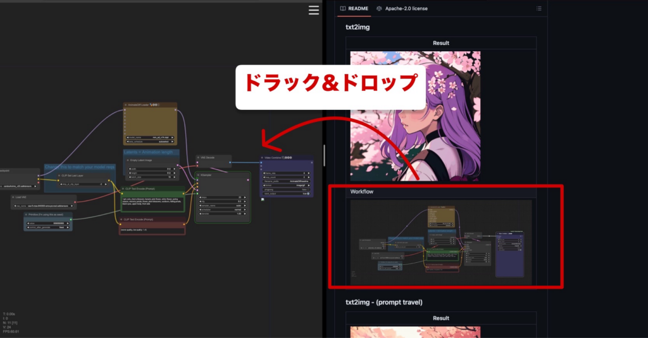Open vae_name dropdown in Load VAE
648x338 pixels.
43,205
